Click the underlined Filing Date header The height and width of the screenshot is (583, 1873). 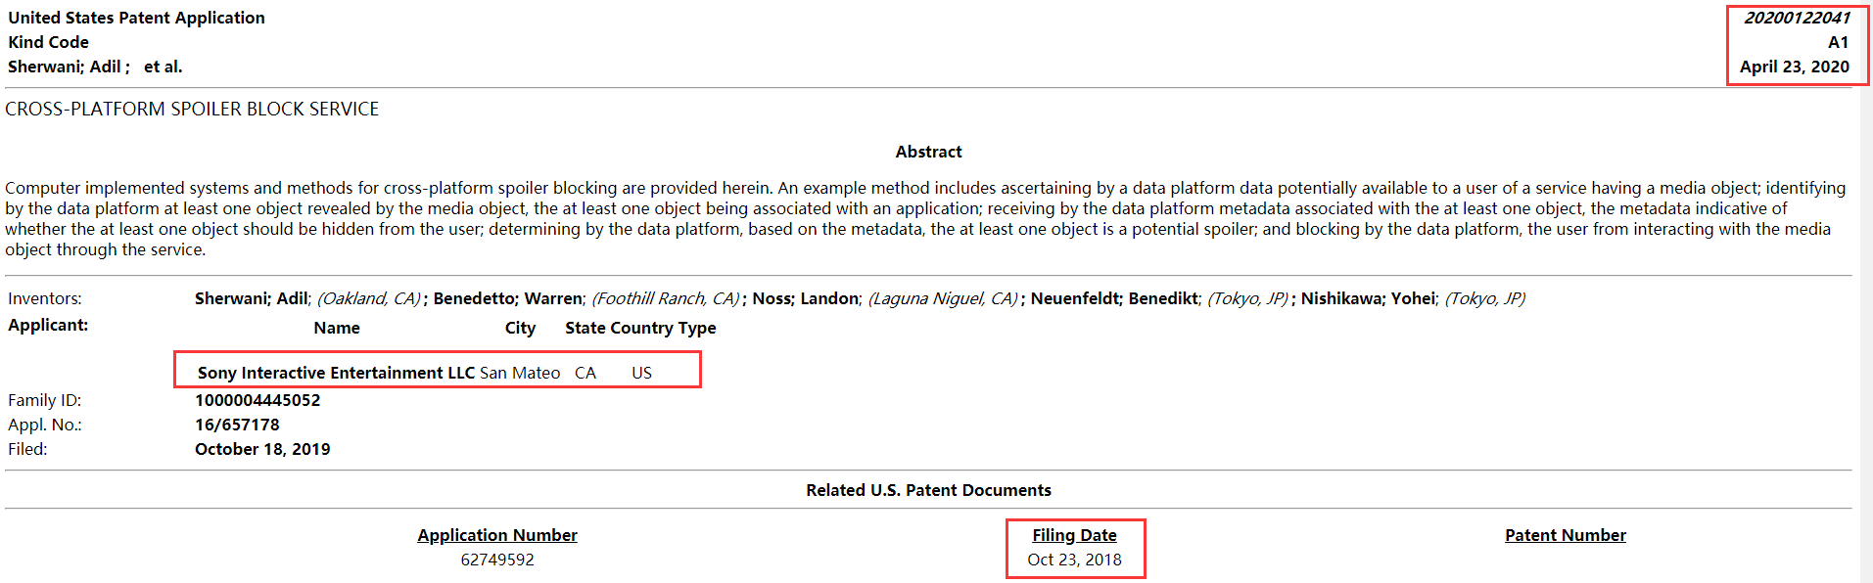tap(1074, 535)
